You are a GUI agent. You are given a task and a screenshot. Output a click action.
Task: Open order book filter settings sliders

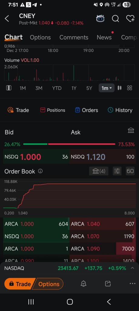117,171
